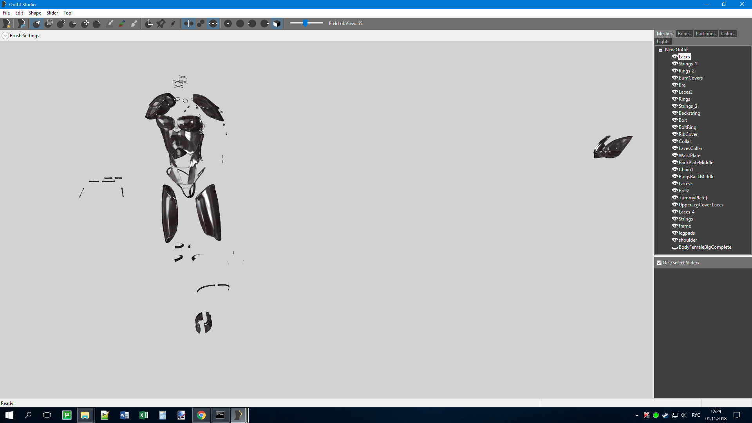Click the Load Outfit toolbar icon
This screenshot has height=423, width=752.
tap(22, 23)
